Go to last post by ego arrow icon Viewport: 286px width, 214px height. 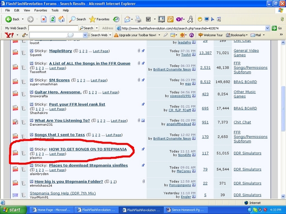click(193, 83)
